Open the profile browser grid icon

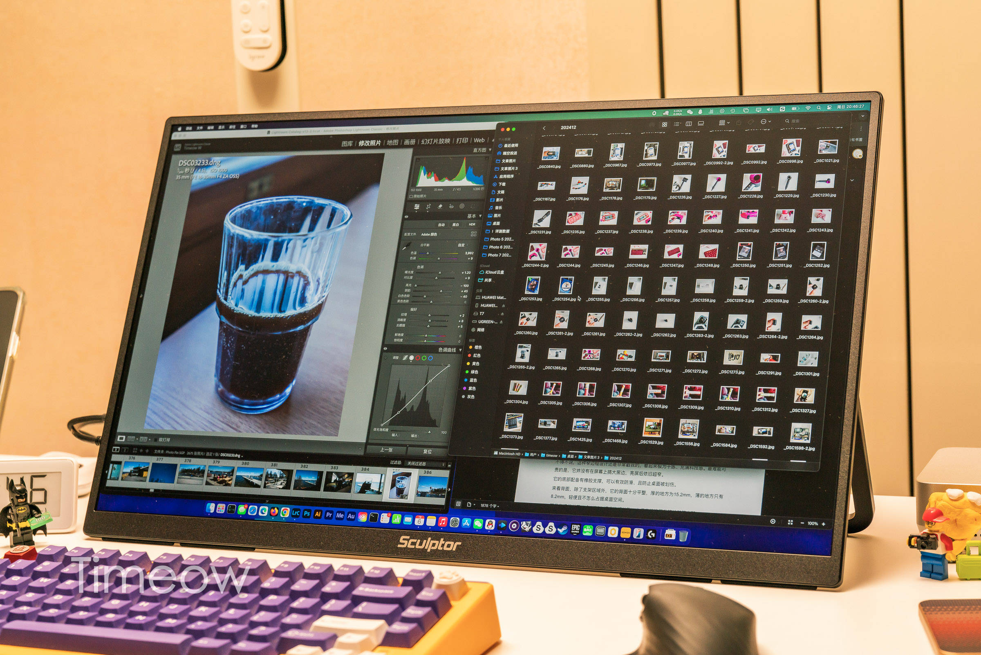pyautogui.click(x=474, y=234)
